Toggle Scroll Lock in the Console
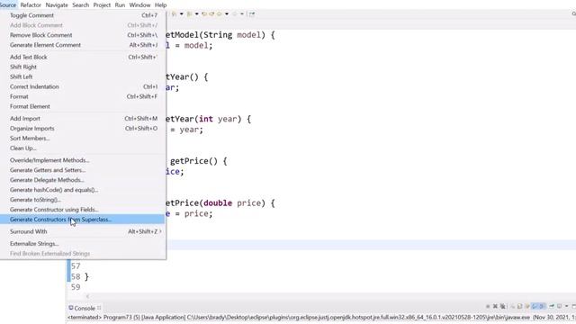 tap(519, 306)
